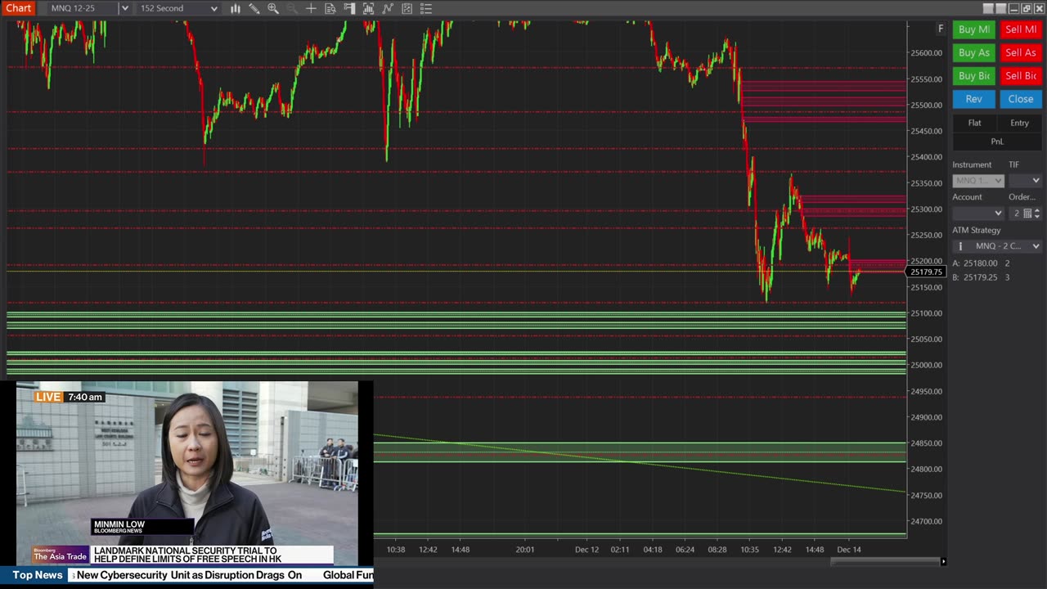1047x589 pixels.
Task: Open the Account dropdown
Action: point(977,213)
